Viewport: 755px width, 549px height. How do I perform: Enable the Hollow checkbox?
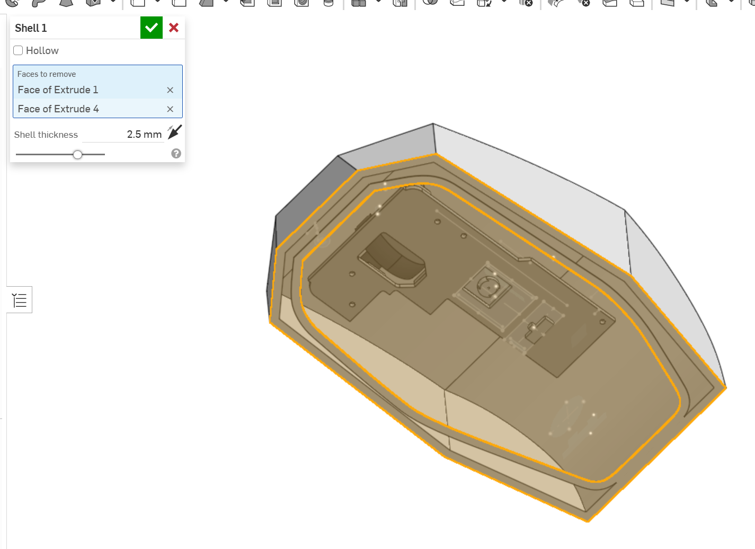pyautogui.click(x=18, y=50)
